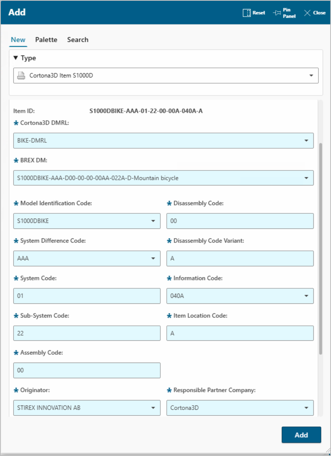331x456 pixels.
Task: Click the Cortona3D Item S1000D printer icon
Action: coord(21,75)
